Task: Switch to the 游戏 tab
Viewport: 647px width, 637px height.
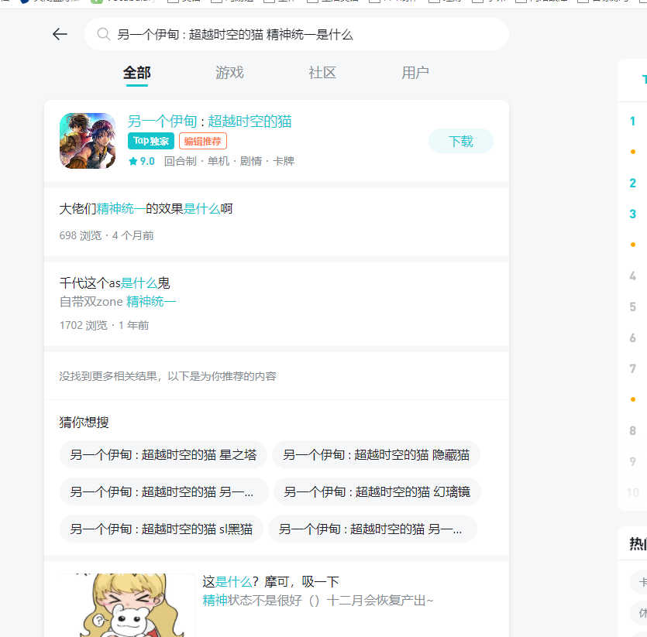Action: [230, 73]
